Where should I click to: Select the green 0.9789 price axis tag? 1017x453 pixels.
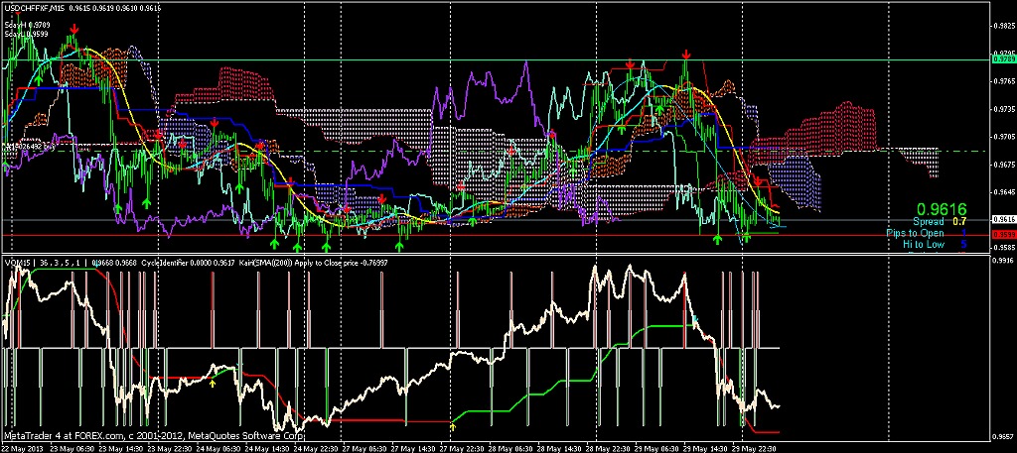[1003, 59]
